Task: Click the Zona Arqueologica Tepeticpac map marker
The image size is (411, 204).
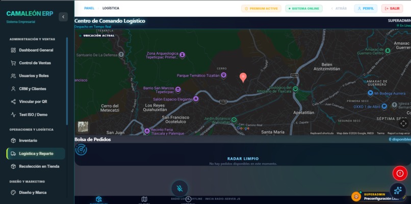Action: [x=182, y=55]
